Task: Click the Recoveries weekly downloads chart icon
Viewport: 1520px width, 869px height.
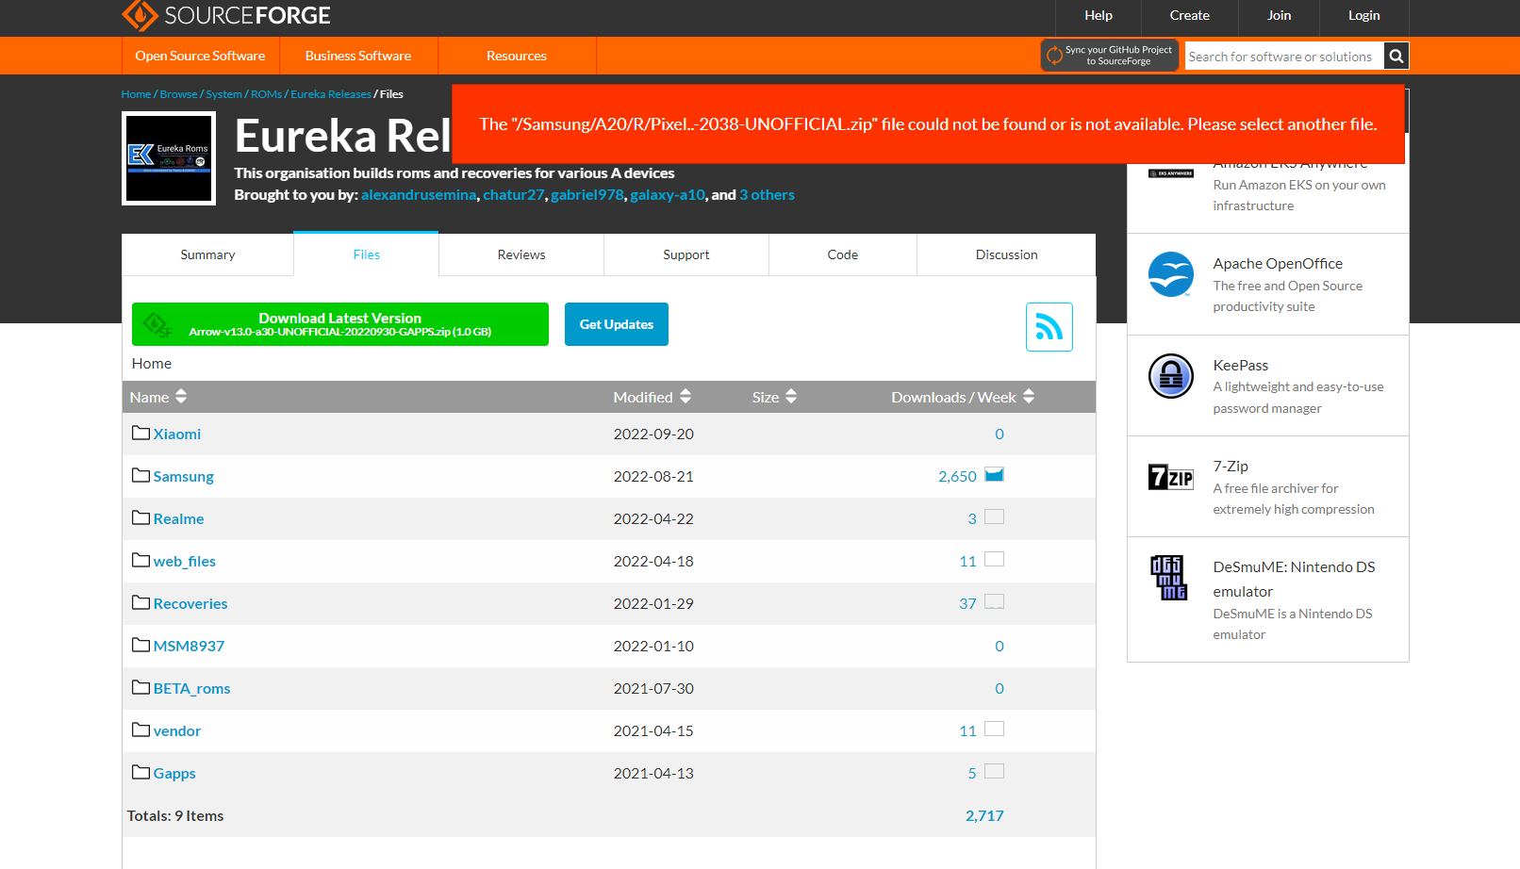Action: click(x=994, y=601)
